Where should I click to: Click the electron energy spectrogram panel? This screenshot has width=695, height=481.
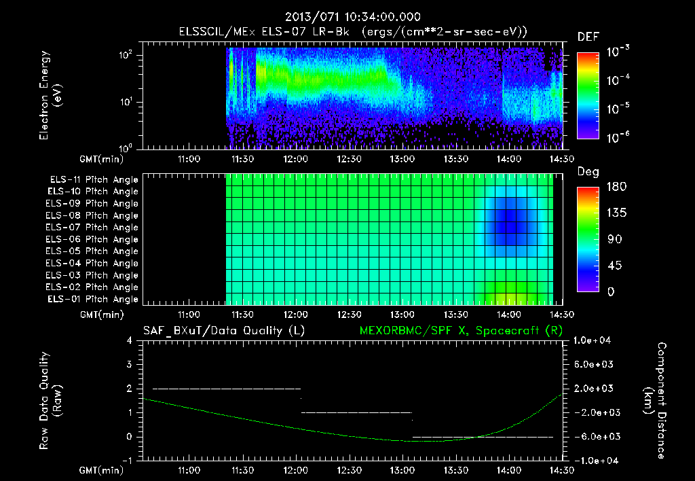point(352,96)
